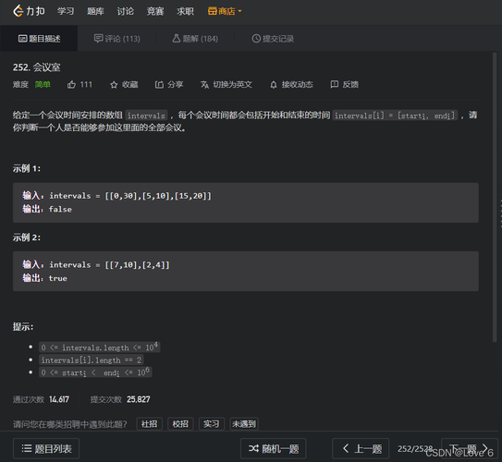The width and height of the screenshot is (502, 462).
Task: Click the translate icon for 切换为英文
Action: [204, 84]
